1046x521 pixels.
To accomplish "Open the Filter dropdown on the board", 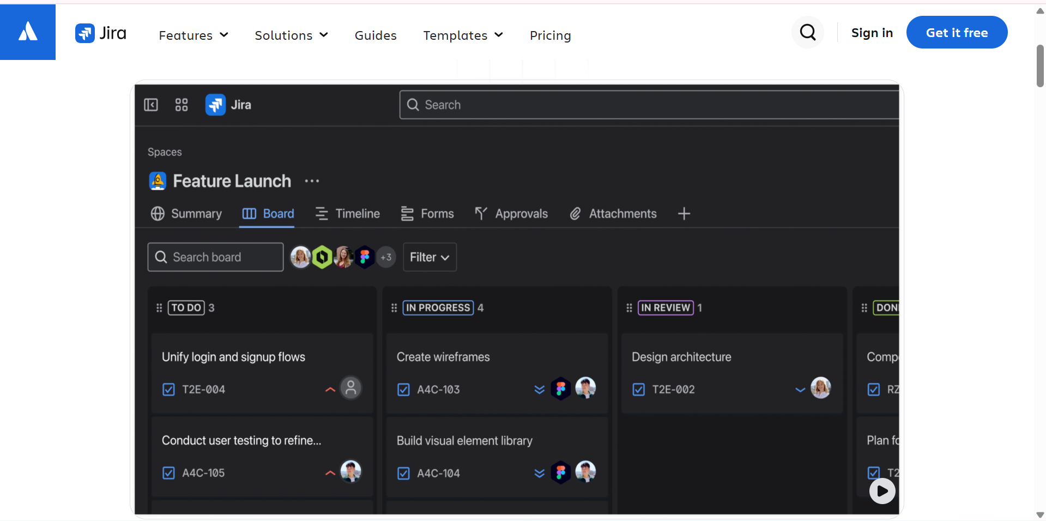I will 430,257.
